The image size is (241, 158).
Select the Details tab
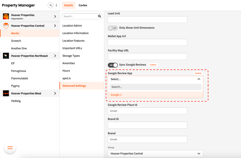(x=69, y=5)
